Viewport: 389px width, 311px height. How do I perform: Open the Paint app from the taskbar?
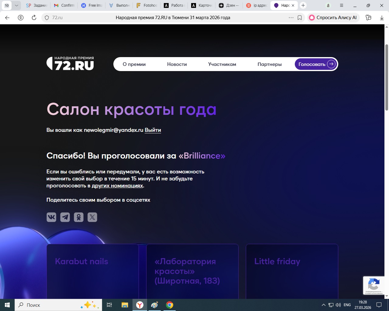[x=155, y=305]
